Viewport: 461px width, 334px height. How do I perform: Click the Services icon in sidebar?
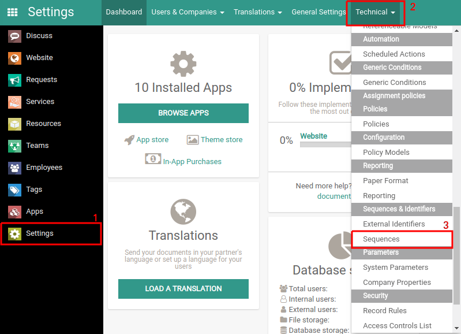[x=14, y=102]
